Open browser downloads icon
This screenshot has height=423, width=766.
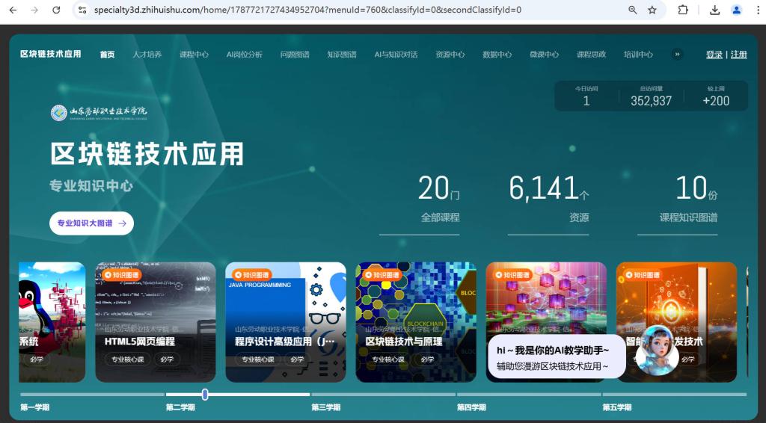(714, 10)
